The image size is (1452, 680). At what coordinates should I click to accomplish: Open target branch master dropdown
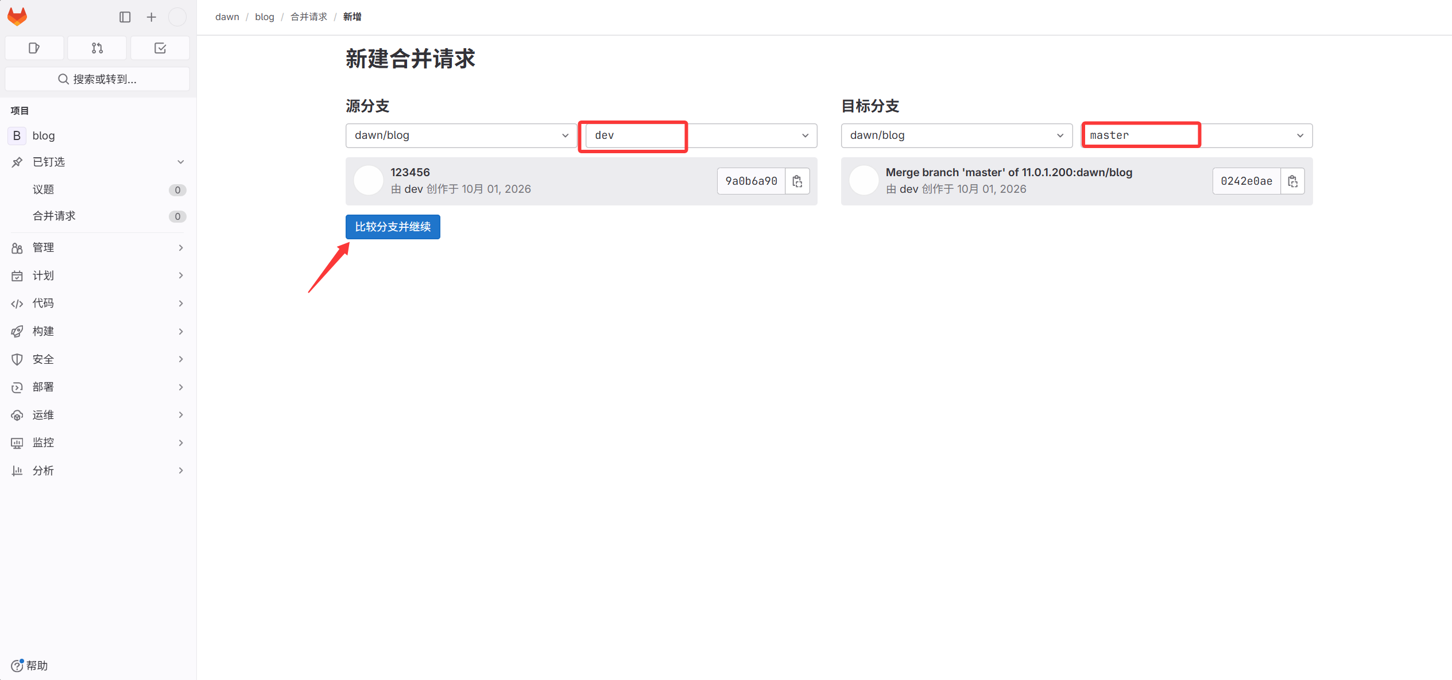[1197, 135]
